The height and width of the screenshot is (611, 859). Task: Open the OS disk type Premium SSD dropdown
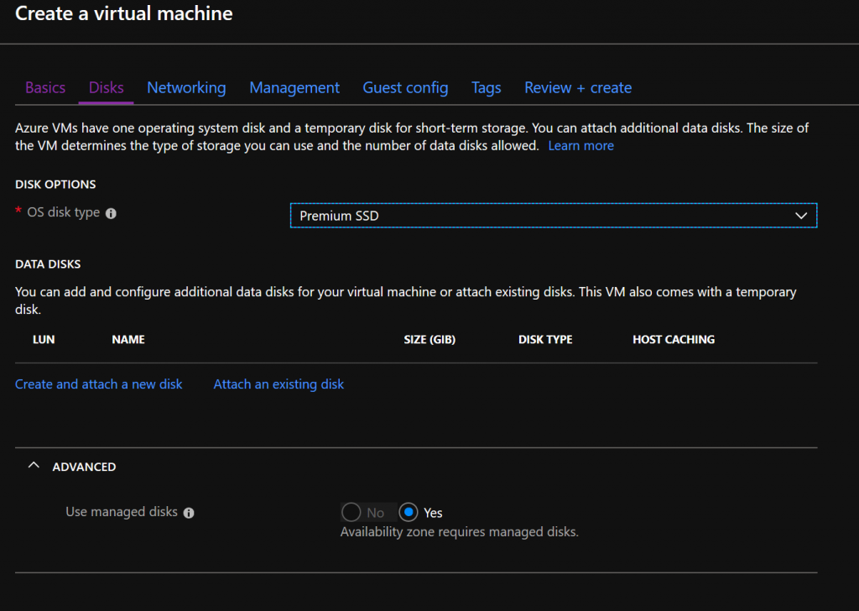(554, 216)
